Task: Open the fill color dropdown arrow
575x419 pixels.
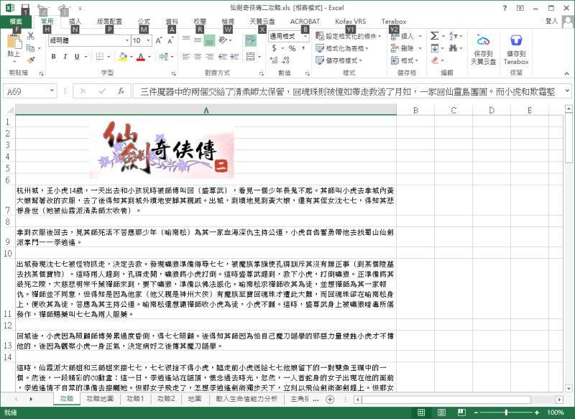Action: coord(132,57)
